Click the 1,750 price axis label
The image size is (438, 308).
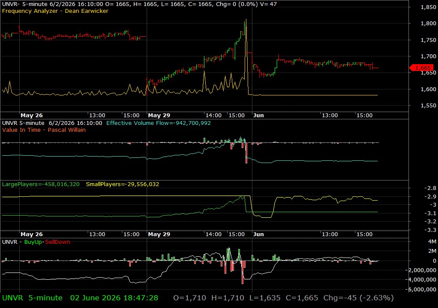(x=428, y=40)
